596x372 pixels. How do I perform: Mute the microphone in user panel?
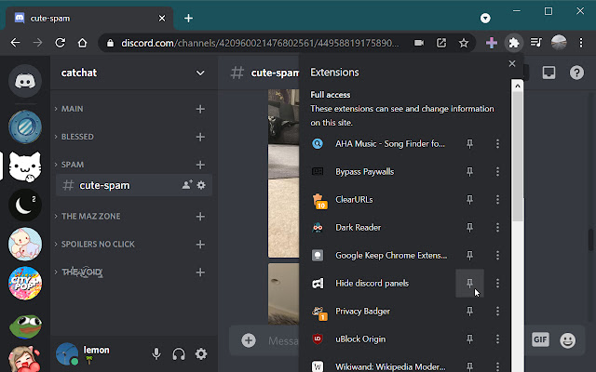click(156, 353)
